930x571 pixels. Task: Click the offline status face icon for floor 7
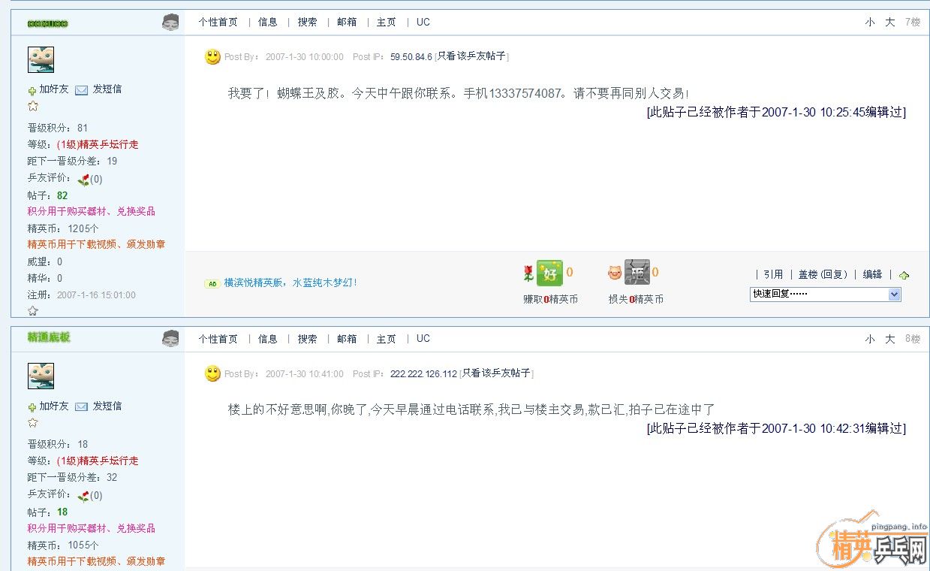pos(170,23)
